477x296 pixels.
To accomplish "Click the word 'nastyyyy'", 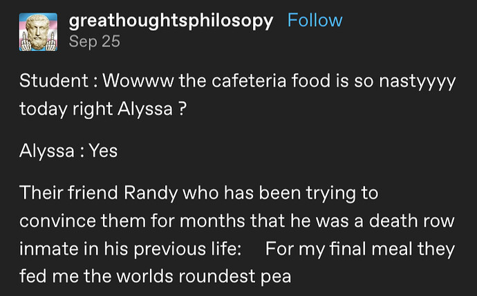I will 417,82.
